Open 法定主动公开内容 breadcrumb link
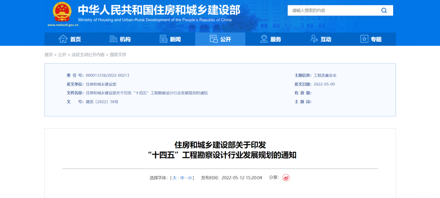The height and width of the screenshot is (198, 440). (x=88, y=55)
